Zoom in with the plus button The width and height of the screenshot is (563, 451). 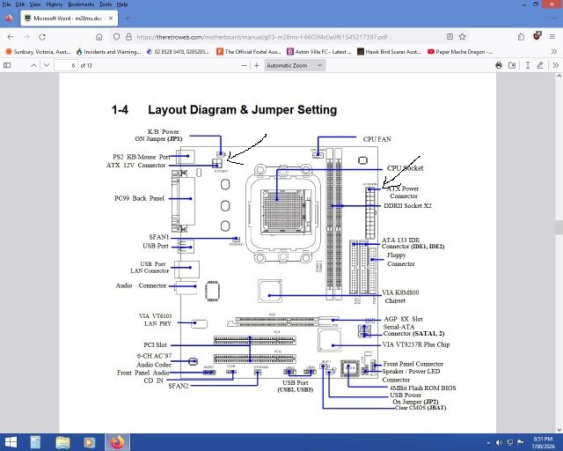point(257,65)
